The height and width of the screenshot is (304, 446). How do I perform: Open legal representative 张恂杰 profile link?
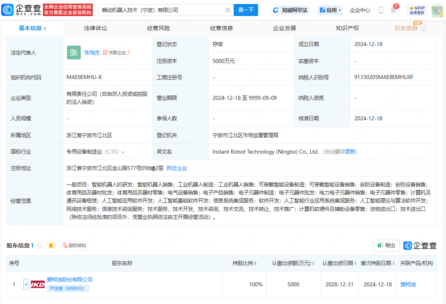[x=92, y=53]
